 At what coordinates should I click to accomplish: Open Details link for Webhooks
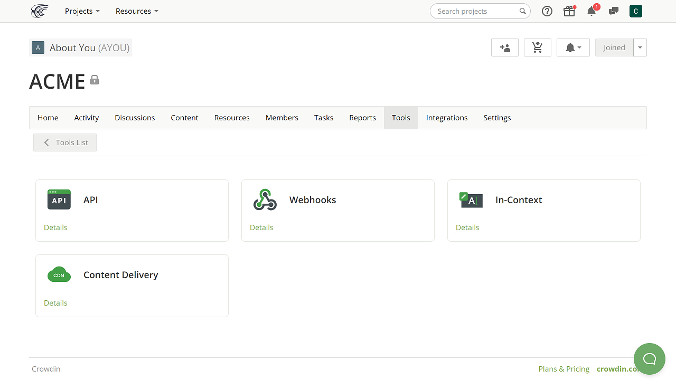[x=261, y=227]
